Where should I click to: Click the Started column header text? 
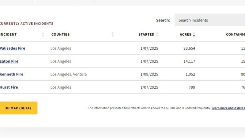(146, 35)
